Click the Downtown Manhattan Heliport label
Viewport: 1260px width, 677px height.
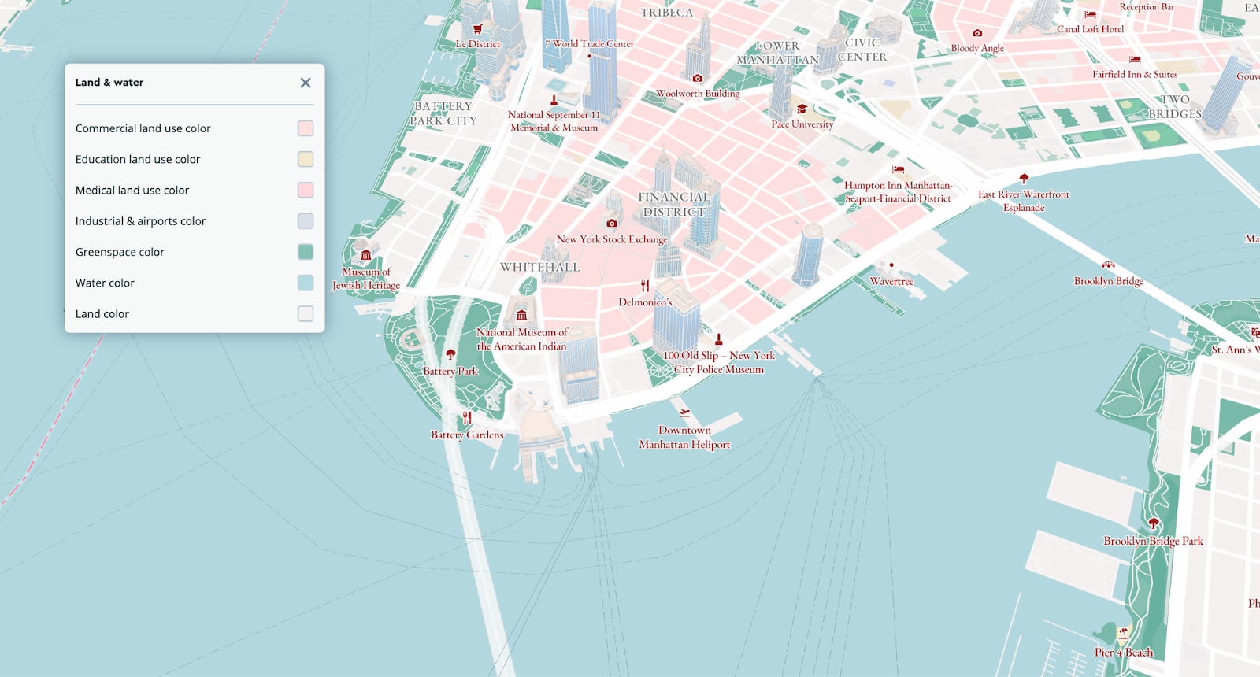click(x=684, y=438)
